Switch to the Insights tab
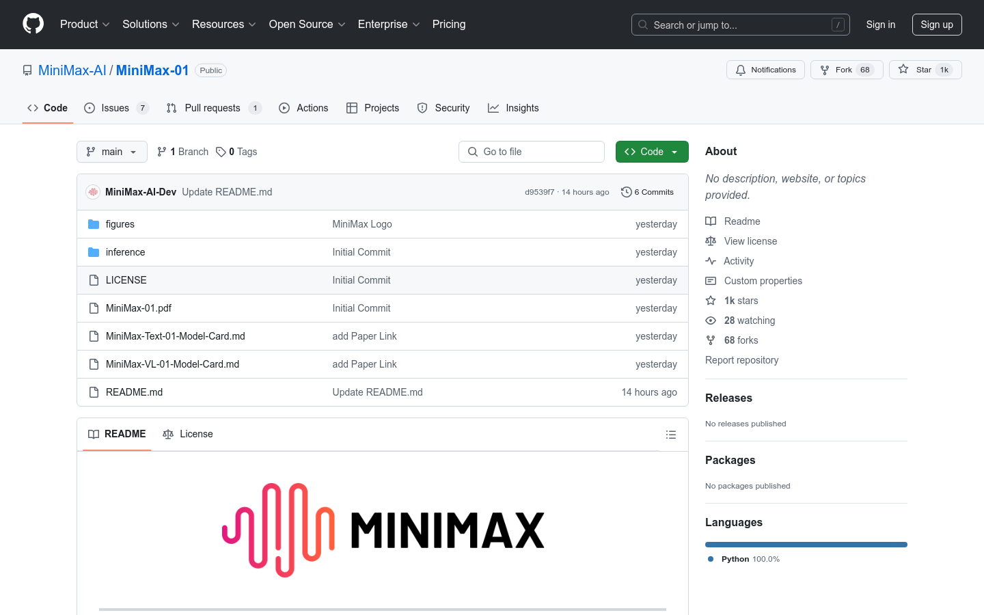 pos(513,108)
